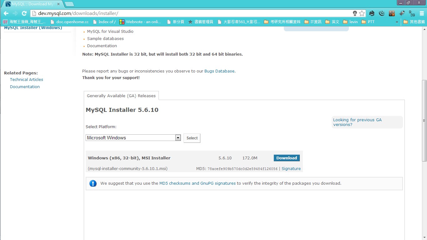Click the Select button next to platform

point(192,138)
